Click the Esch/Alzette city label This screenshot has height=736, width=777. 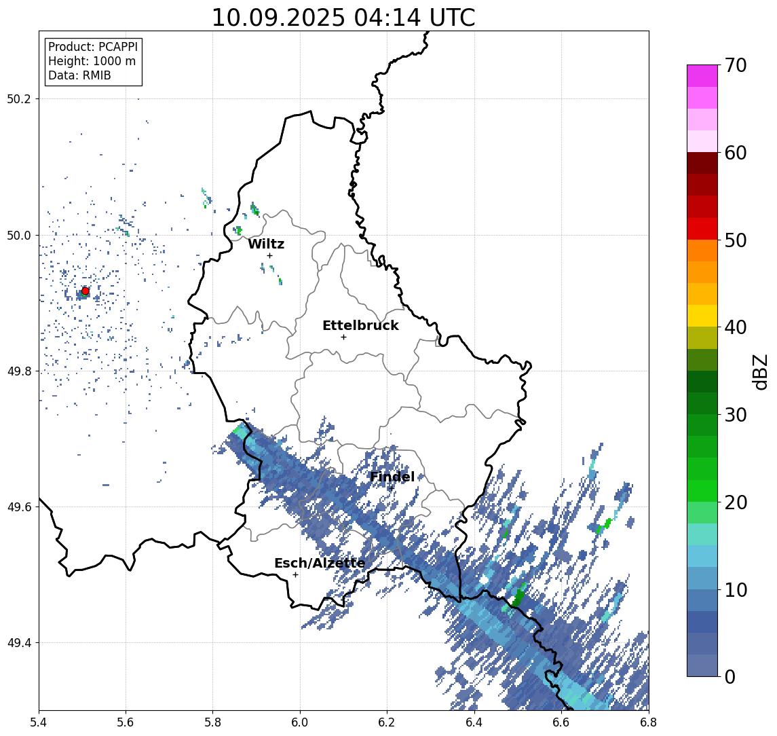coord(320,564)
